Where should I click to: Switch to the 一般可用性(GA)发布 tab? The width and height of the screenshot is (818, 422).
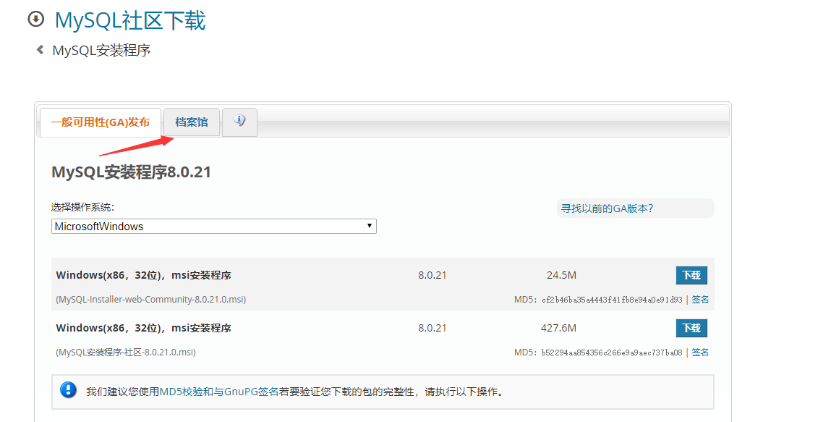pyautogui.click(x=100, y=122)
